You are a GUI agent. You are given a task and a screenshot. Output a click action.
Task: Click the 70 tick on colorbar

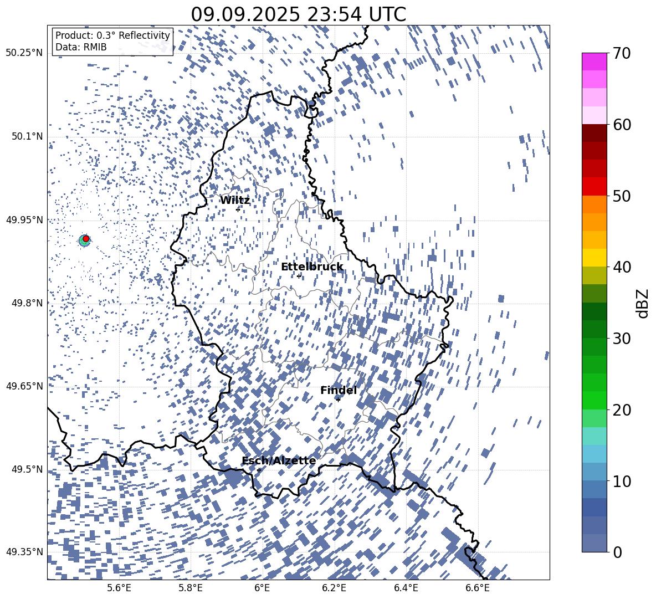point(622,53)
